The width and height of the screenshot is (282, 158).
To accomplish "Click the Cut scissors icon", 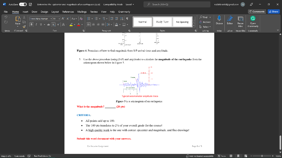I will coord(24,17).
